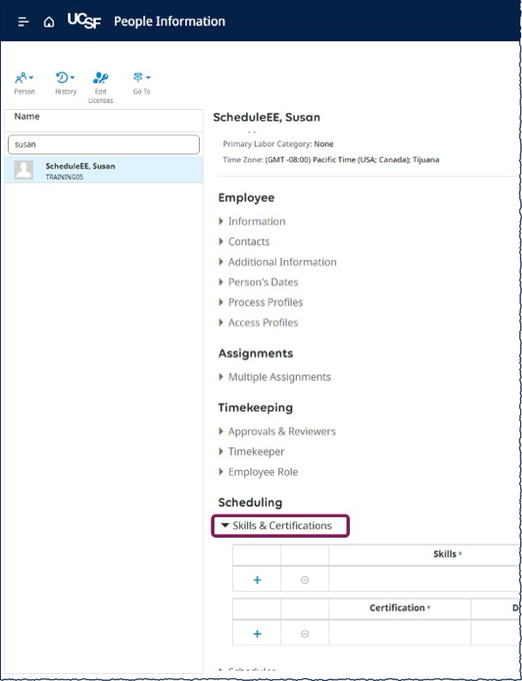This screenshot has width=522, height=681.
Task: Remove the Certification row with minus icon
Action: coord(305,634)
